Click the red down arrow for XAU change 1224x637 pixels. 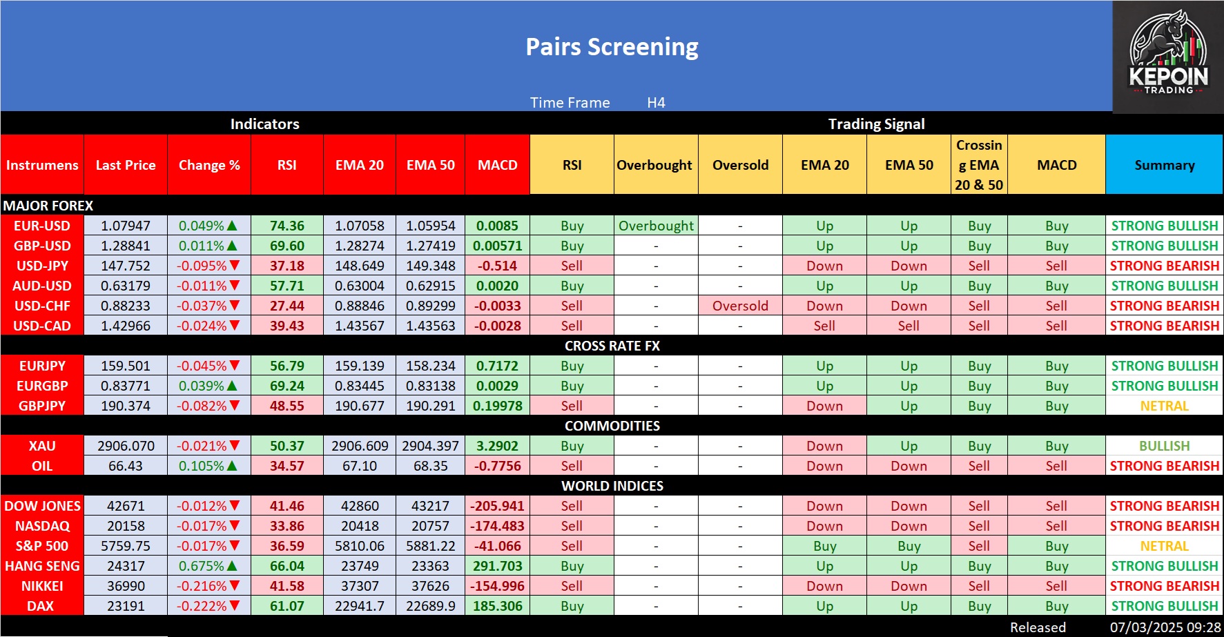coord(235,446)
